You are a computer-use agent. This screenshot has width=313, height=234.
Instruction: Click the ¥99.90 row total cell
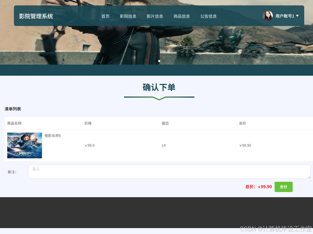245,145
